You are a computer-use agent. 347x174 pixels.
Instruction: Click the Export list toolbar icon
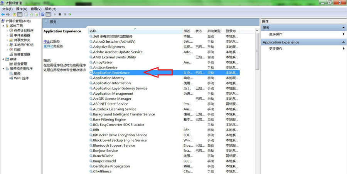tap(36, 14)
